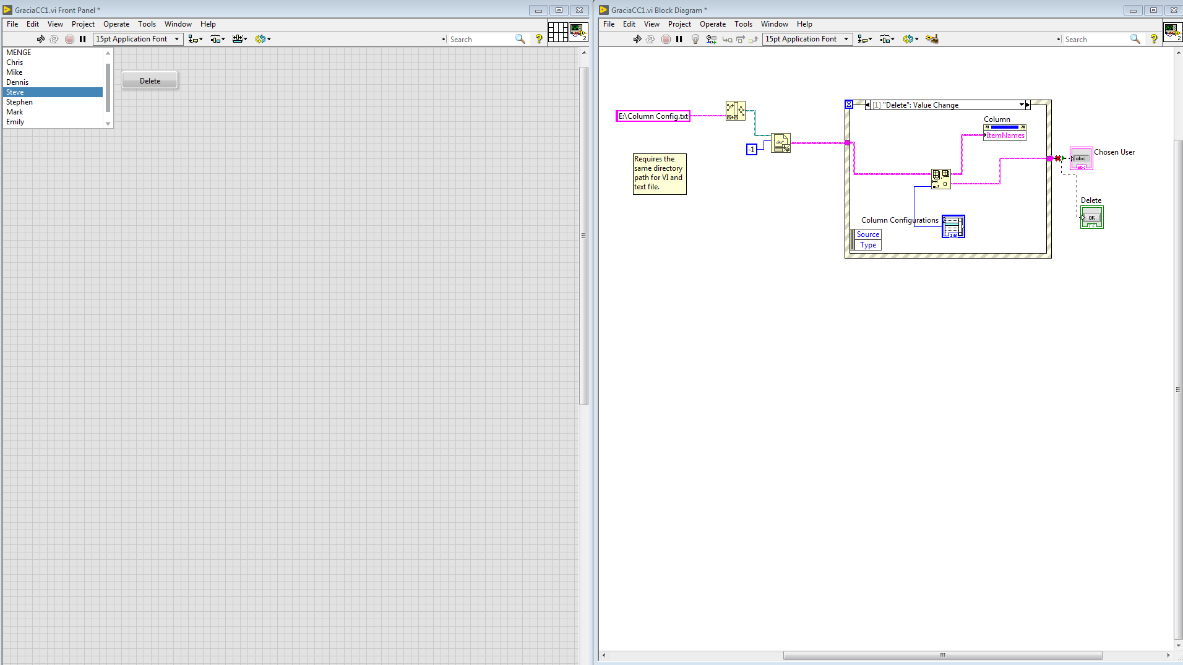Toggle Highlight Execution lightbulb in Block Diagram

click(695, 39)
